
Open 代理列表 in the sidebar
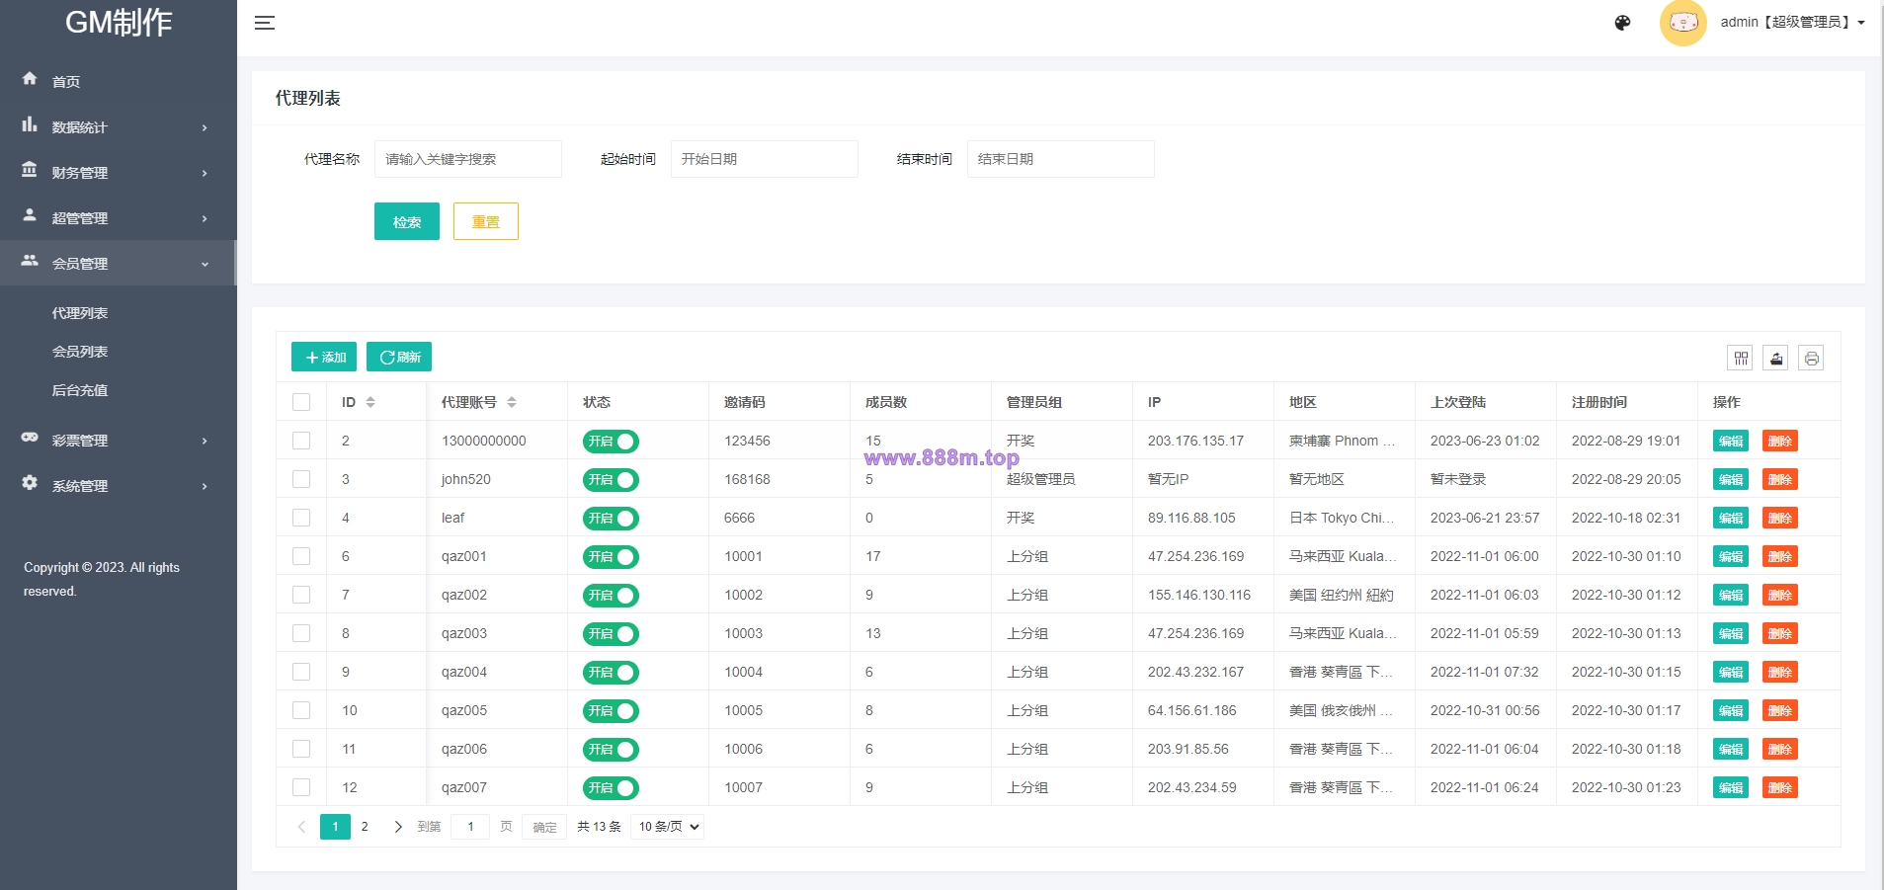point(80,313)
